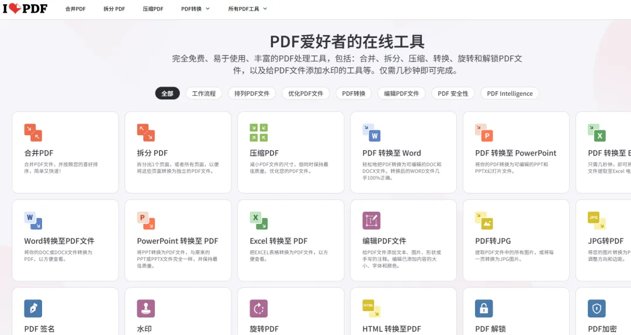The height and width of the screenshot is (335, 631).
Task: Click the HTML 转换至PDF icon
Action: [371, 309]
